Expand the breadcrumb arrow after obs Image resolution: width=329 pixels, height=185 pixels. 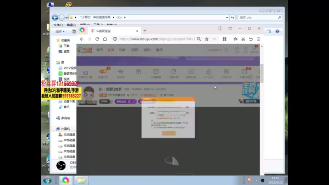click(125, 17)
